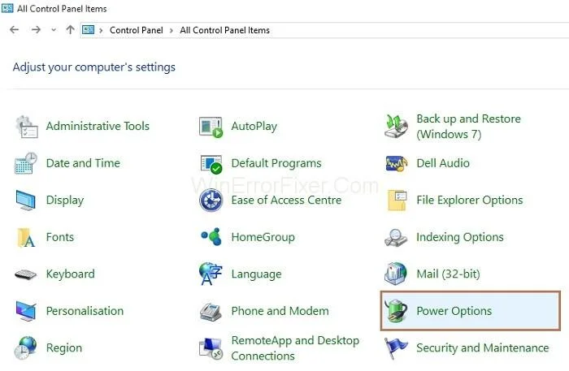Click the Control Panel icon in address bar
The height and width of the screenshot is (371, 569).
click(88, 30)
